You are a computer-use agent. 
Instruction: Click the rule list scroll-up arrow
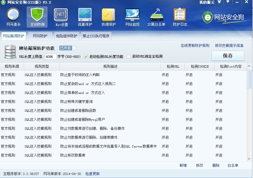[249, 66]
